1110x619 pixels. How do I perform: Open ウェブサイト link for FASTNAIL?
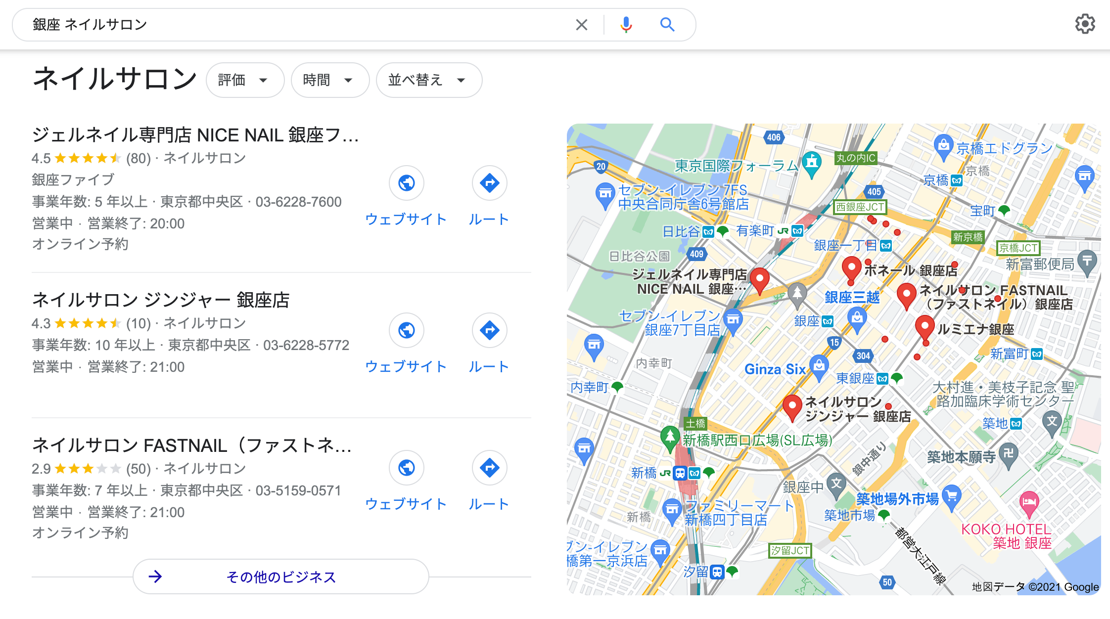coord(406,504)
